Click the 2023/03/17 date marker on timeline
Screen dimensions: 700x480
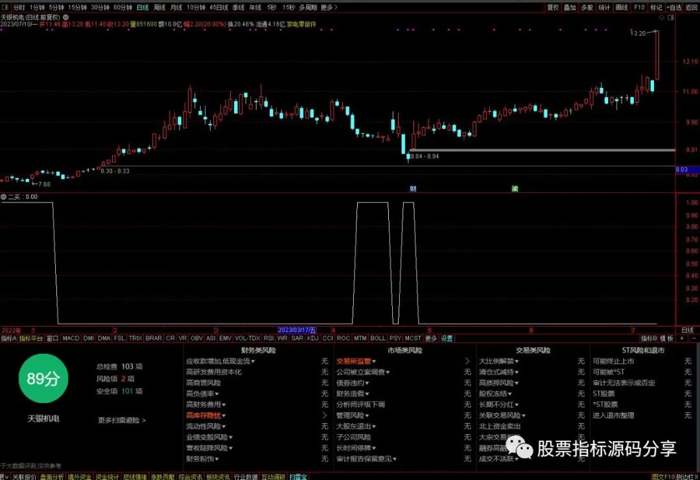coord(297,331)
